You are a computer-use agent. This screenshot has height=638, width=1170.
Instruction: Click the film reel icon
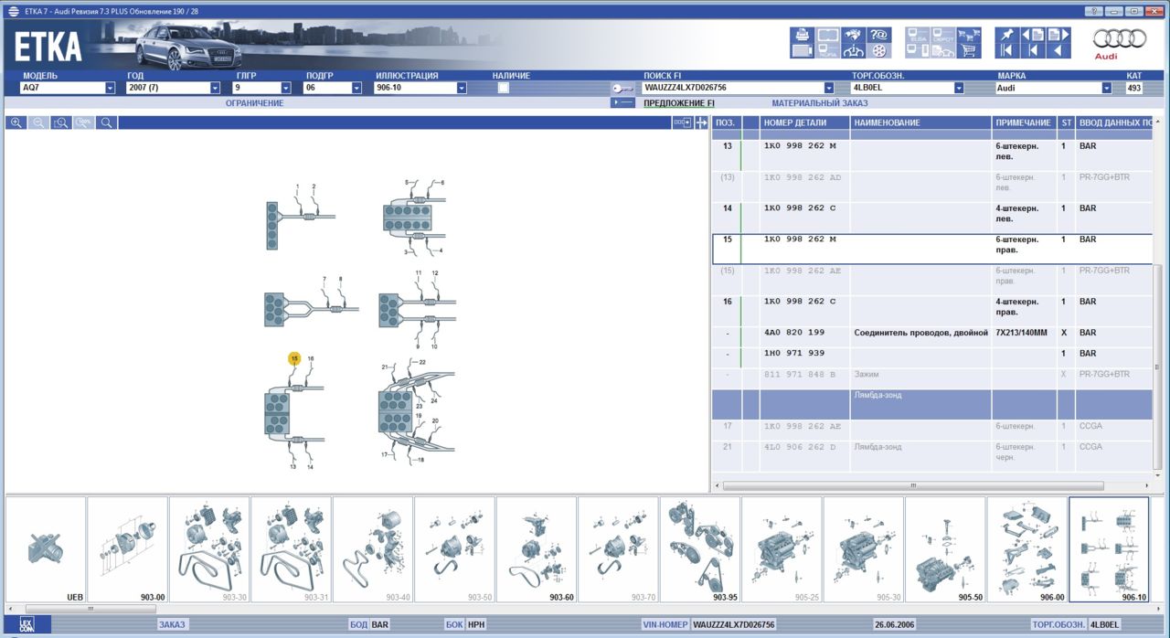click(x=879, y=50)
